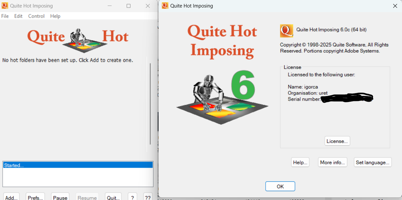
Task: Close the about dialog with the X button
Action: tap(395, 6)
